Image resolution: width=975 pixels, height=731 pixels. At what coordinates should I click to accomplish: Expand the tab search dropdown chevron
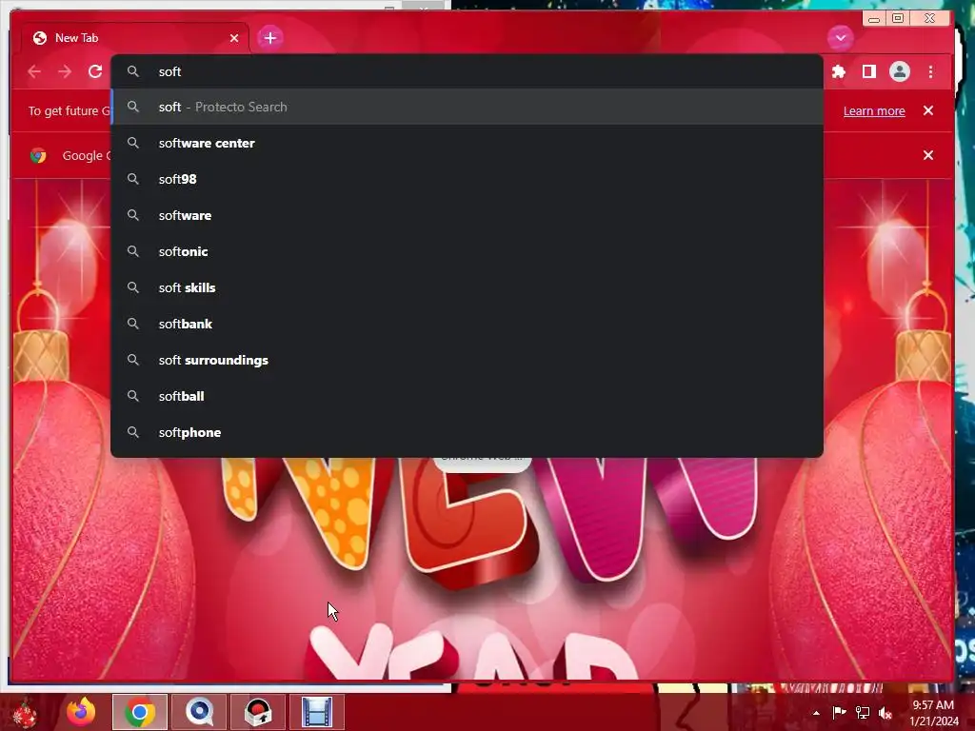[x=840, y=38]
